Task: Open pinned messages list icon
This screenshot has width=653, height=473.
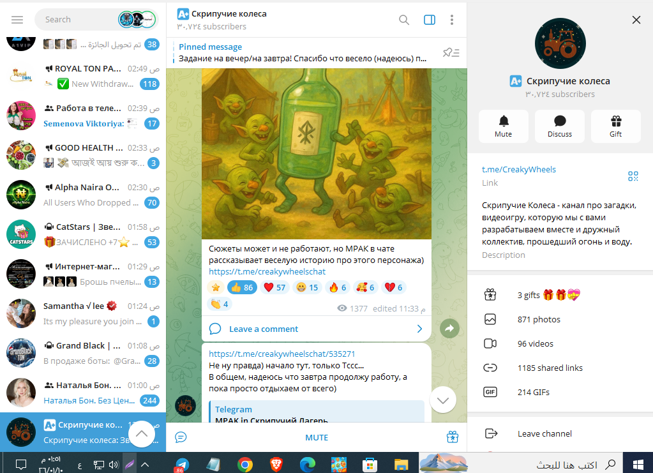Action: (451, 53)
